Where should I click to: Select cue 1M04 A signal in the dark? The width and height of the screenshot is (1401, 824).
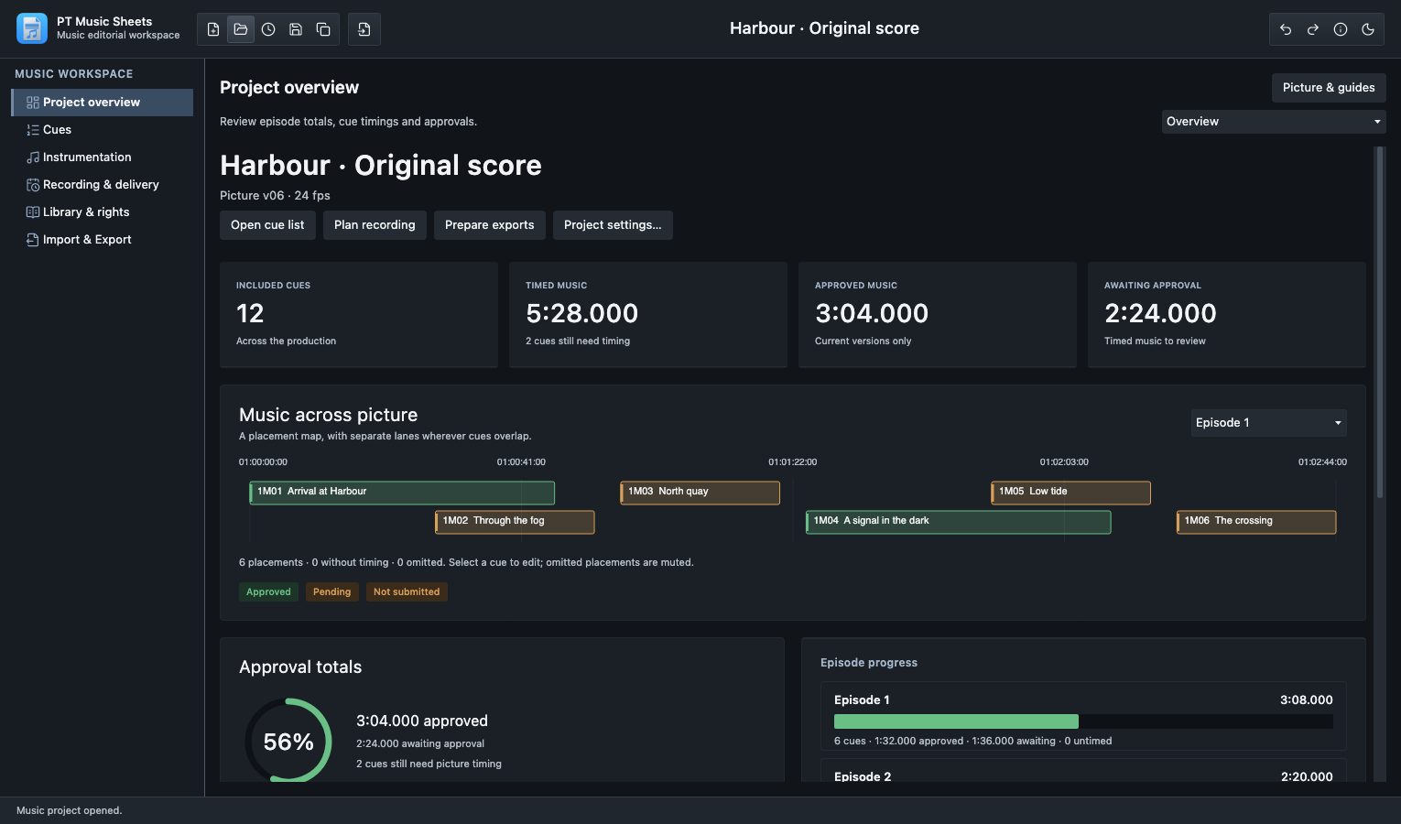[959, 522]
